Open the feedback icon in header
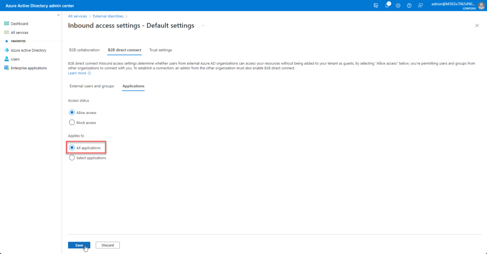The height and width of the screenshot is (254, 487). (x=420, y=5)
